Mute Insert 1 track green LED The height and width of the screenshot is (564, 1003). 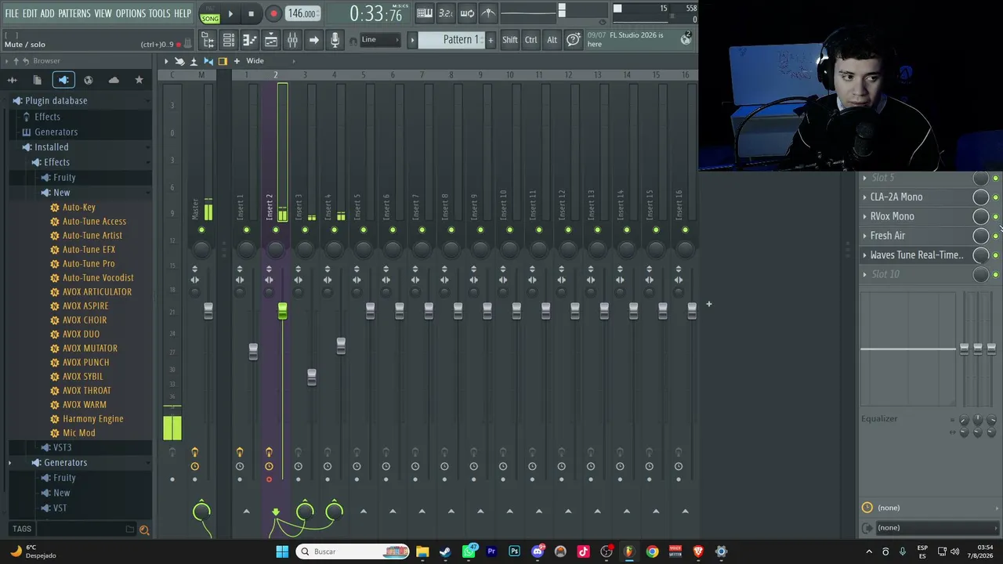(246, 230)
